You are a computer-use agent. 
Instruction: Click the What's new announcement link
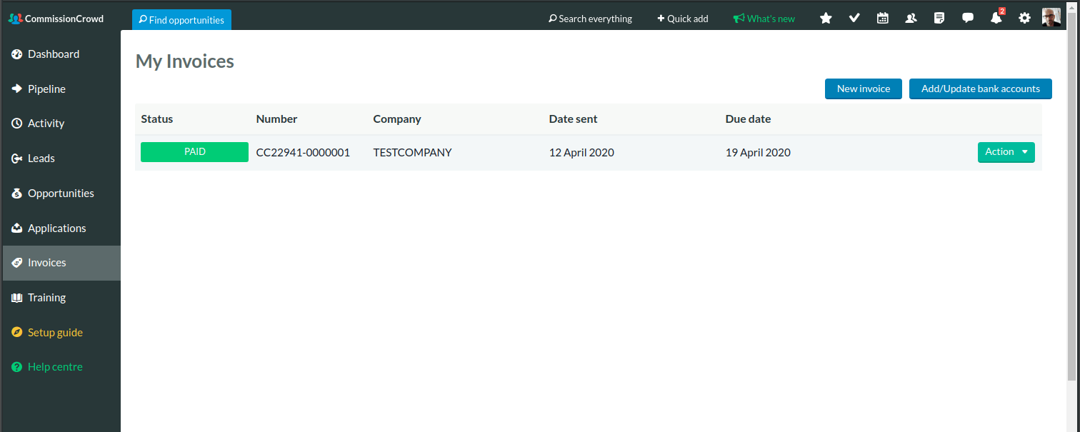click(764, 19)
